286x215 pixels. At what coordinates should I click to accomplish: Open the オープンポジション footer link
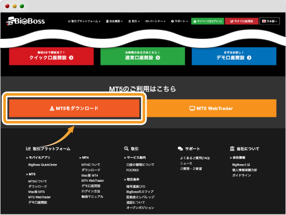(140, 208)
